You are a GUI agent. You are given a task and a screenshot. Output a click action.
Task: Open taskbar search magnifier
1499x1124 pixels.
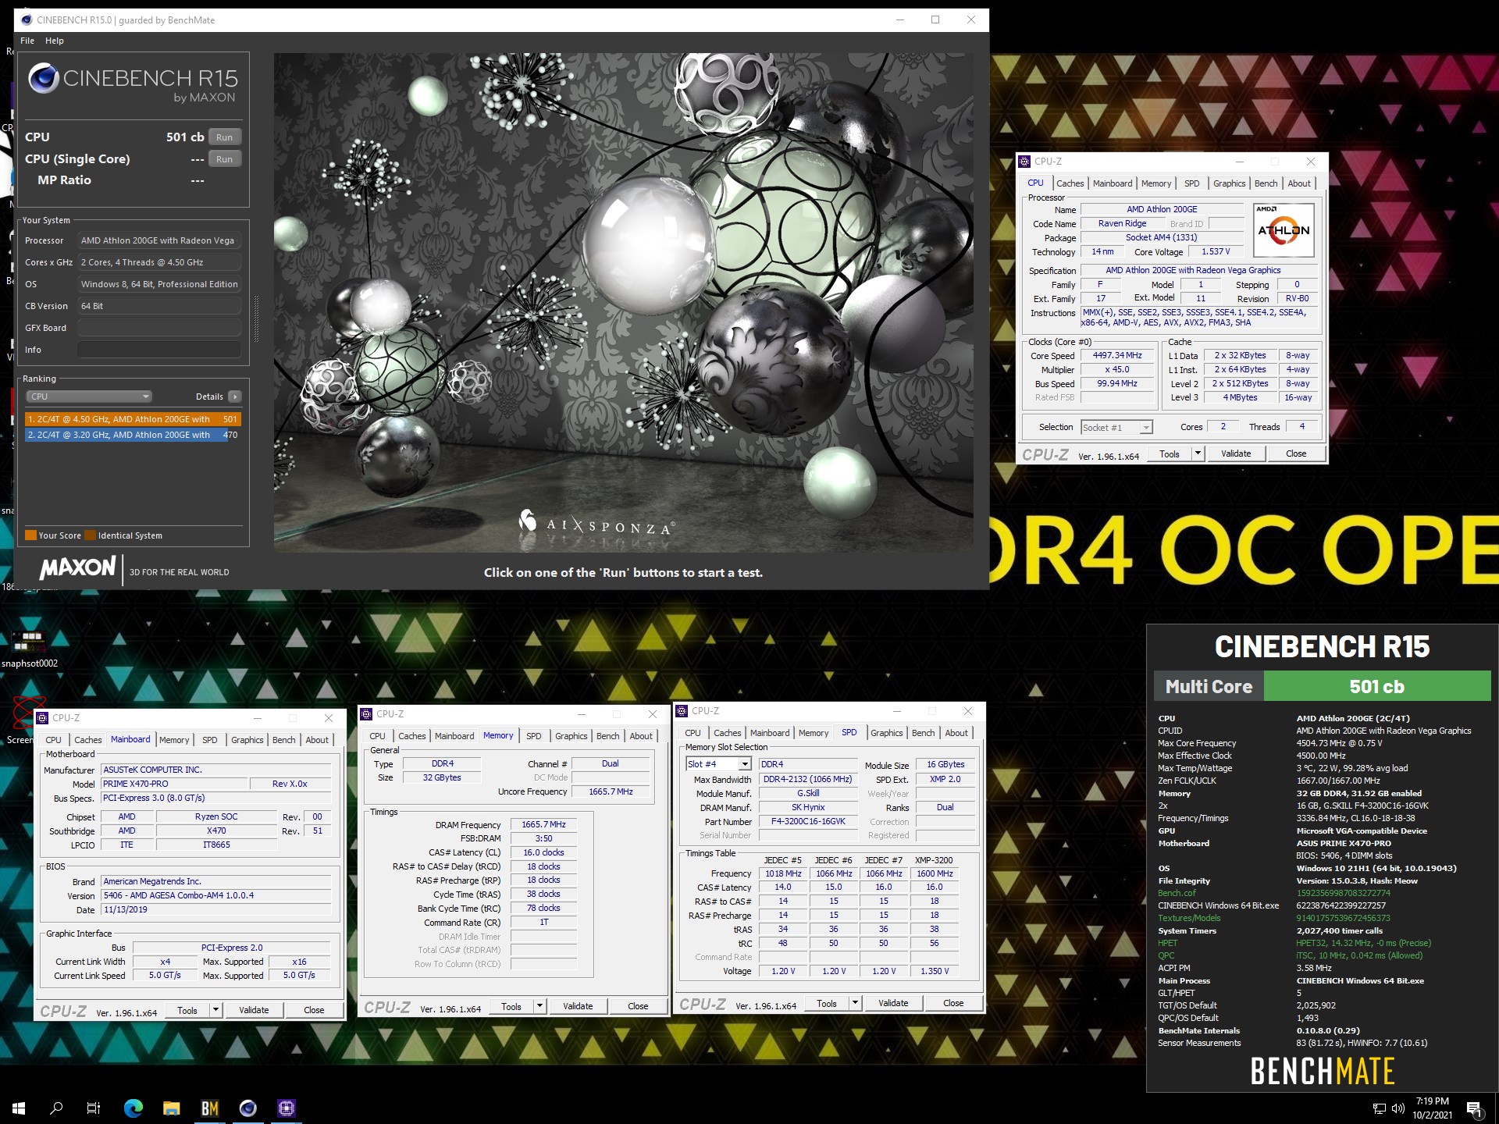[56, 1108]
